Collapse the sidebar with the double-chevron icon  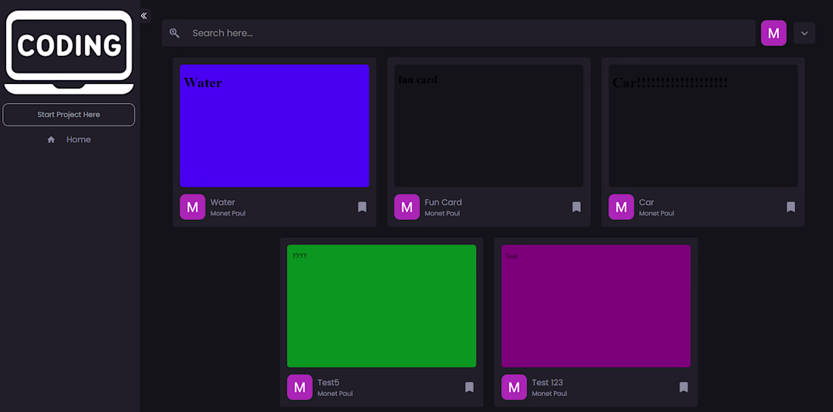click(144, 16)
